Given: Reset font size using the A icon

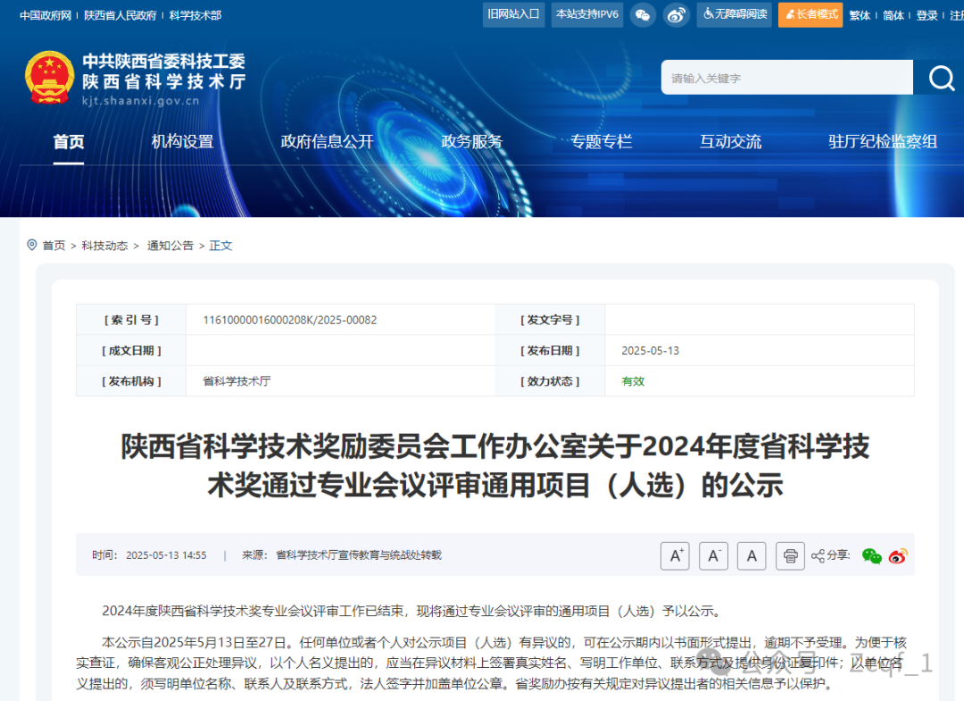Looking at the screenshot, I should pyautogui.click(x=752, y=555).
